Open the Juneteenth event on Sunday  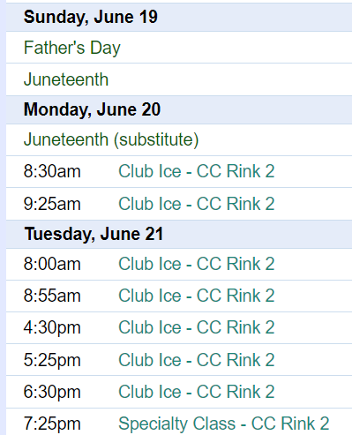66,79
